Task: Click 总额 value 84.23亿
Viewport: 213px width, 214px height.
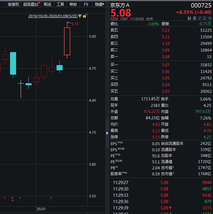Action: point(152,118)
